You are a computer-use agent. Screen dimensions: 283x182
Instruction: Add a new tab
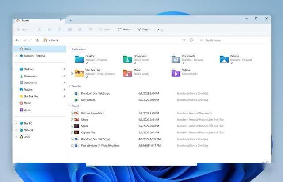[x=71, y=20]
